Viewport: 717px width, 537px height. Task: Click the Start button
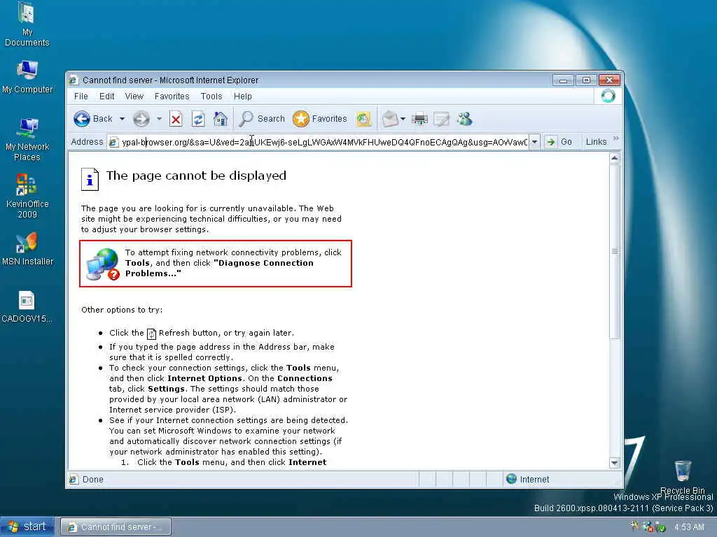[27, 527]
